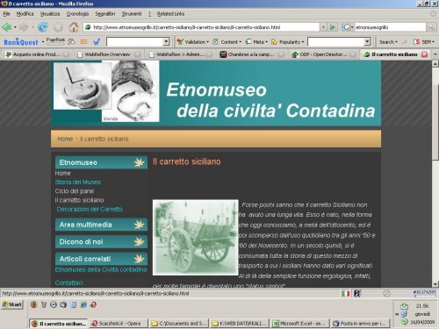Click the Area multimedia menu header
Image resolution: width=439 pixels, height=329 pixels.
[x=101, y=225]
